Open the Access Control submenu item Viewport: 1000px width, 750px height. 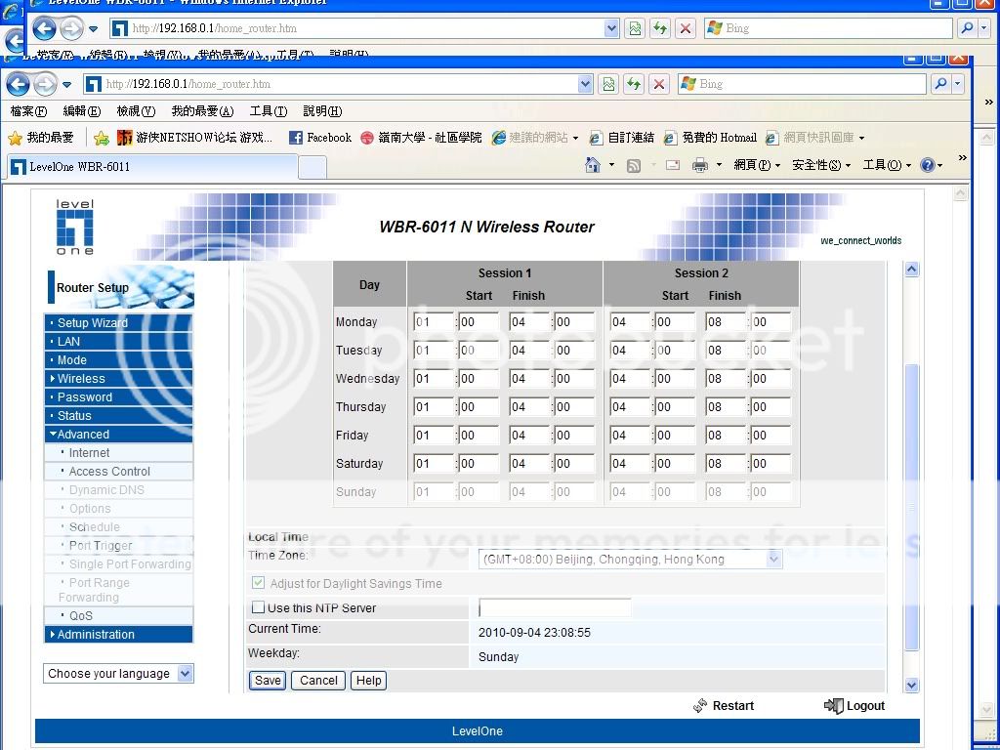[109, 472]
